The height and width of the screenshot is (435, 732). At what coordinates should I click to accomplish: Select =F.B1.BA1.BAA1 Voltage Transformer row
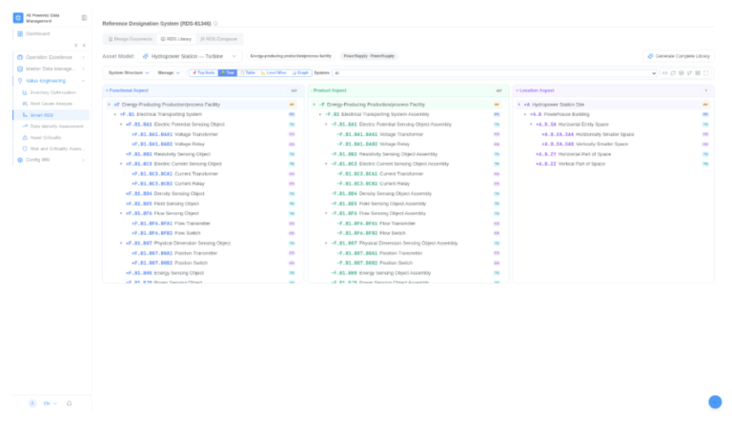pos(203,134)
